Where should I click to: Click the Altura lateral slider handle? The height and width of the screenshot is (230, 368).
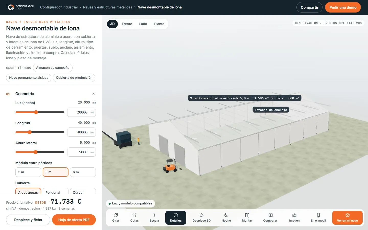pos(36,152)
